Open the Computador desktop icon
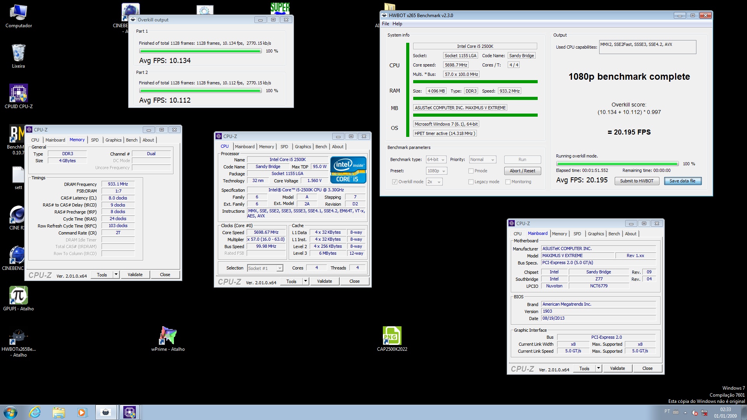The image size is (747, 420). (18, 16)
